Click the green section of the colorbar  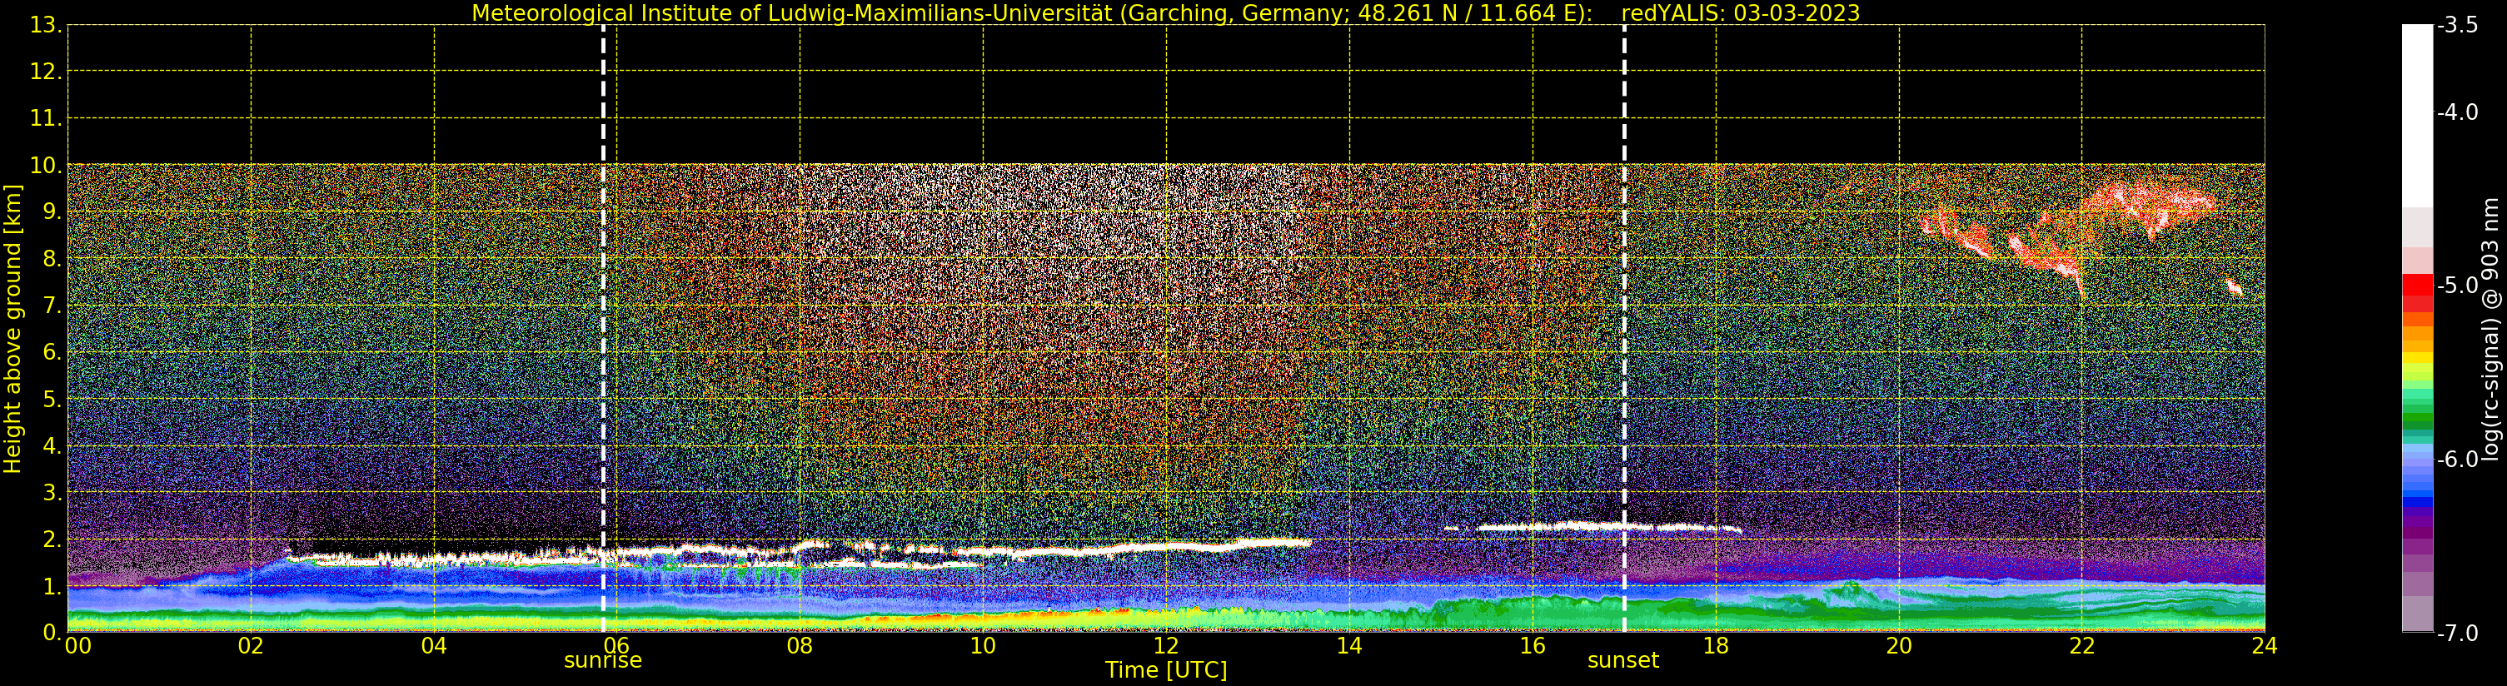coord(2417,409)
